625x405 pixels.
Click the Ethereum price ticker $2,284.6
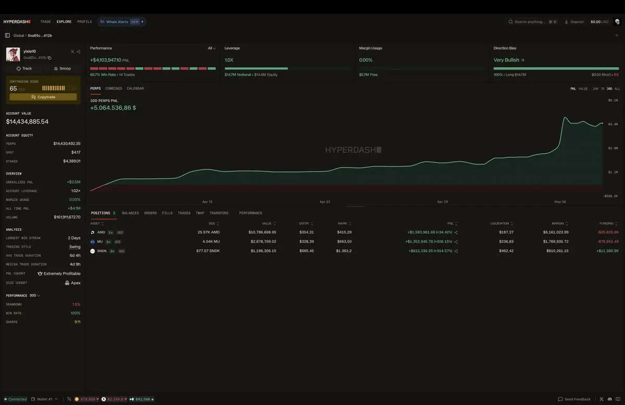[x=114, y=399]
